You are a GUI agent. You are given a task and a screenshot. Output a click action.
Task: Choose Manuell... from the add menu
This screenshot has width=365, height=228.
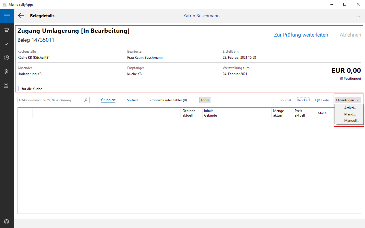click(x=351, y=121)
